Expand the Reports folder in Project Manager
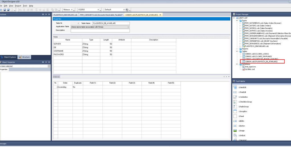The height and width of the screenshot is (147, 291). (237, 49)
